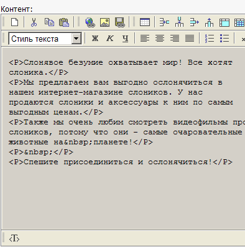The height and width of the screenshot is (247, 245).
Task: Insert a bulleted list
Action: (224, 39)
